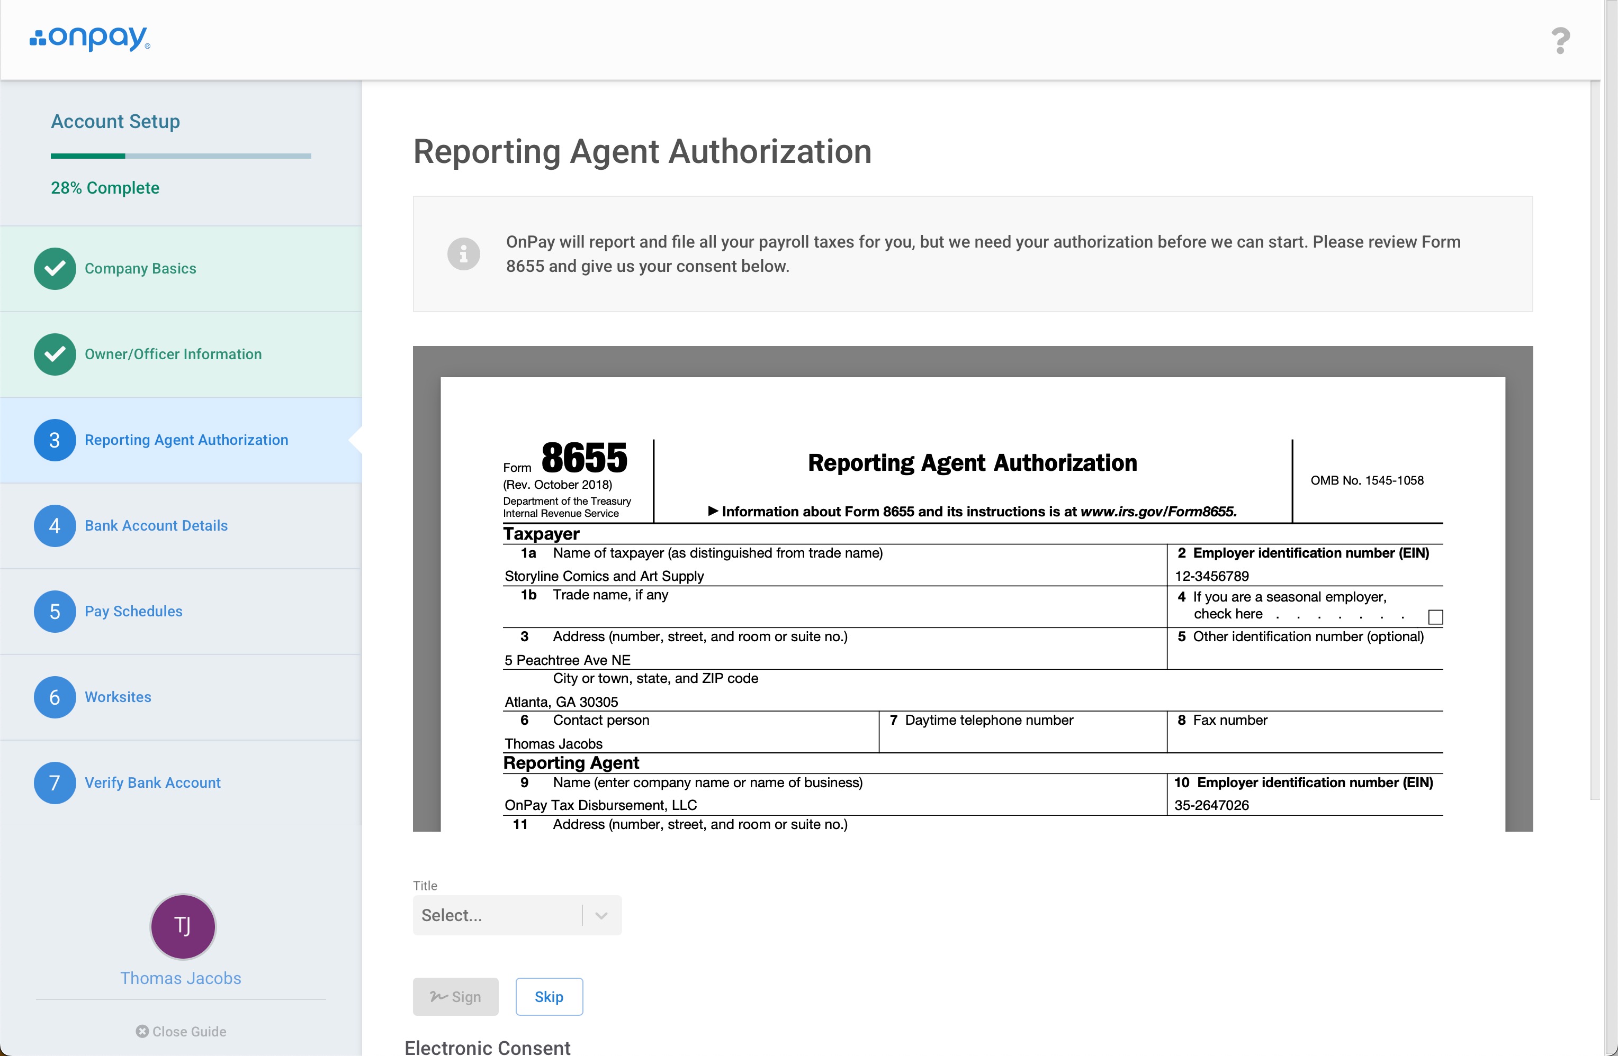Click the chevron on the Title selector
The width and height of the screenshot is (1618, 1056).
601,915
